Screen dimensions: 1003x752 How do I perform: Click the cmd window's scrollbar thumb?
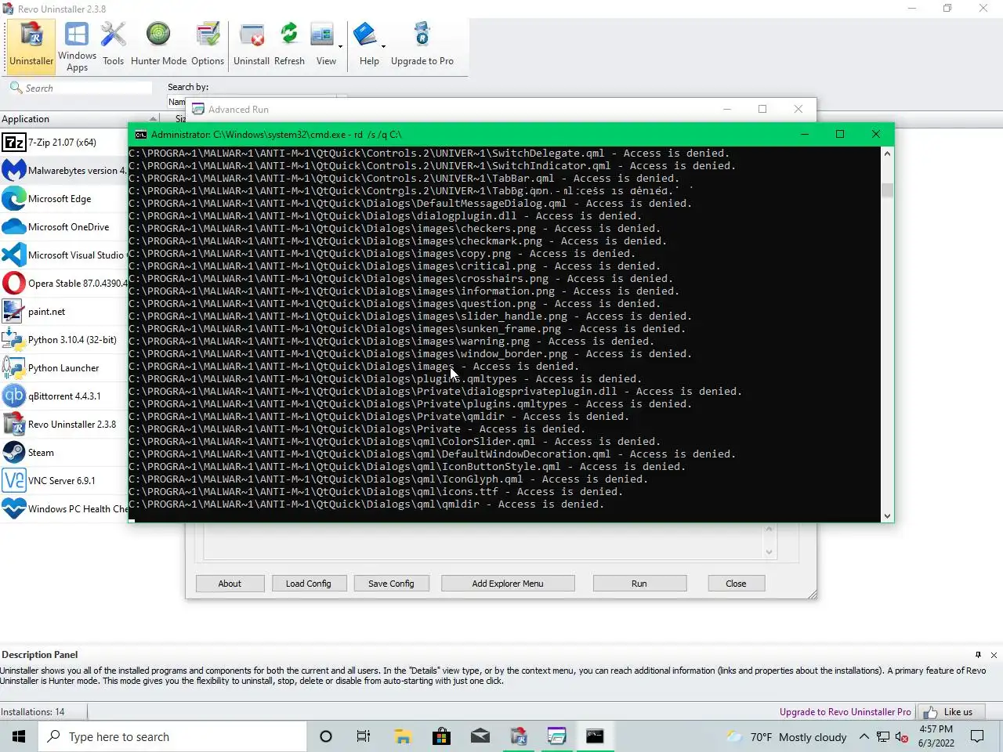click(887, 190)
